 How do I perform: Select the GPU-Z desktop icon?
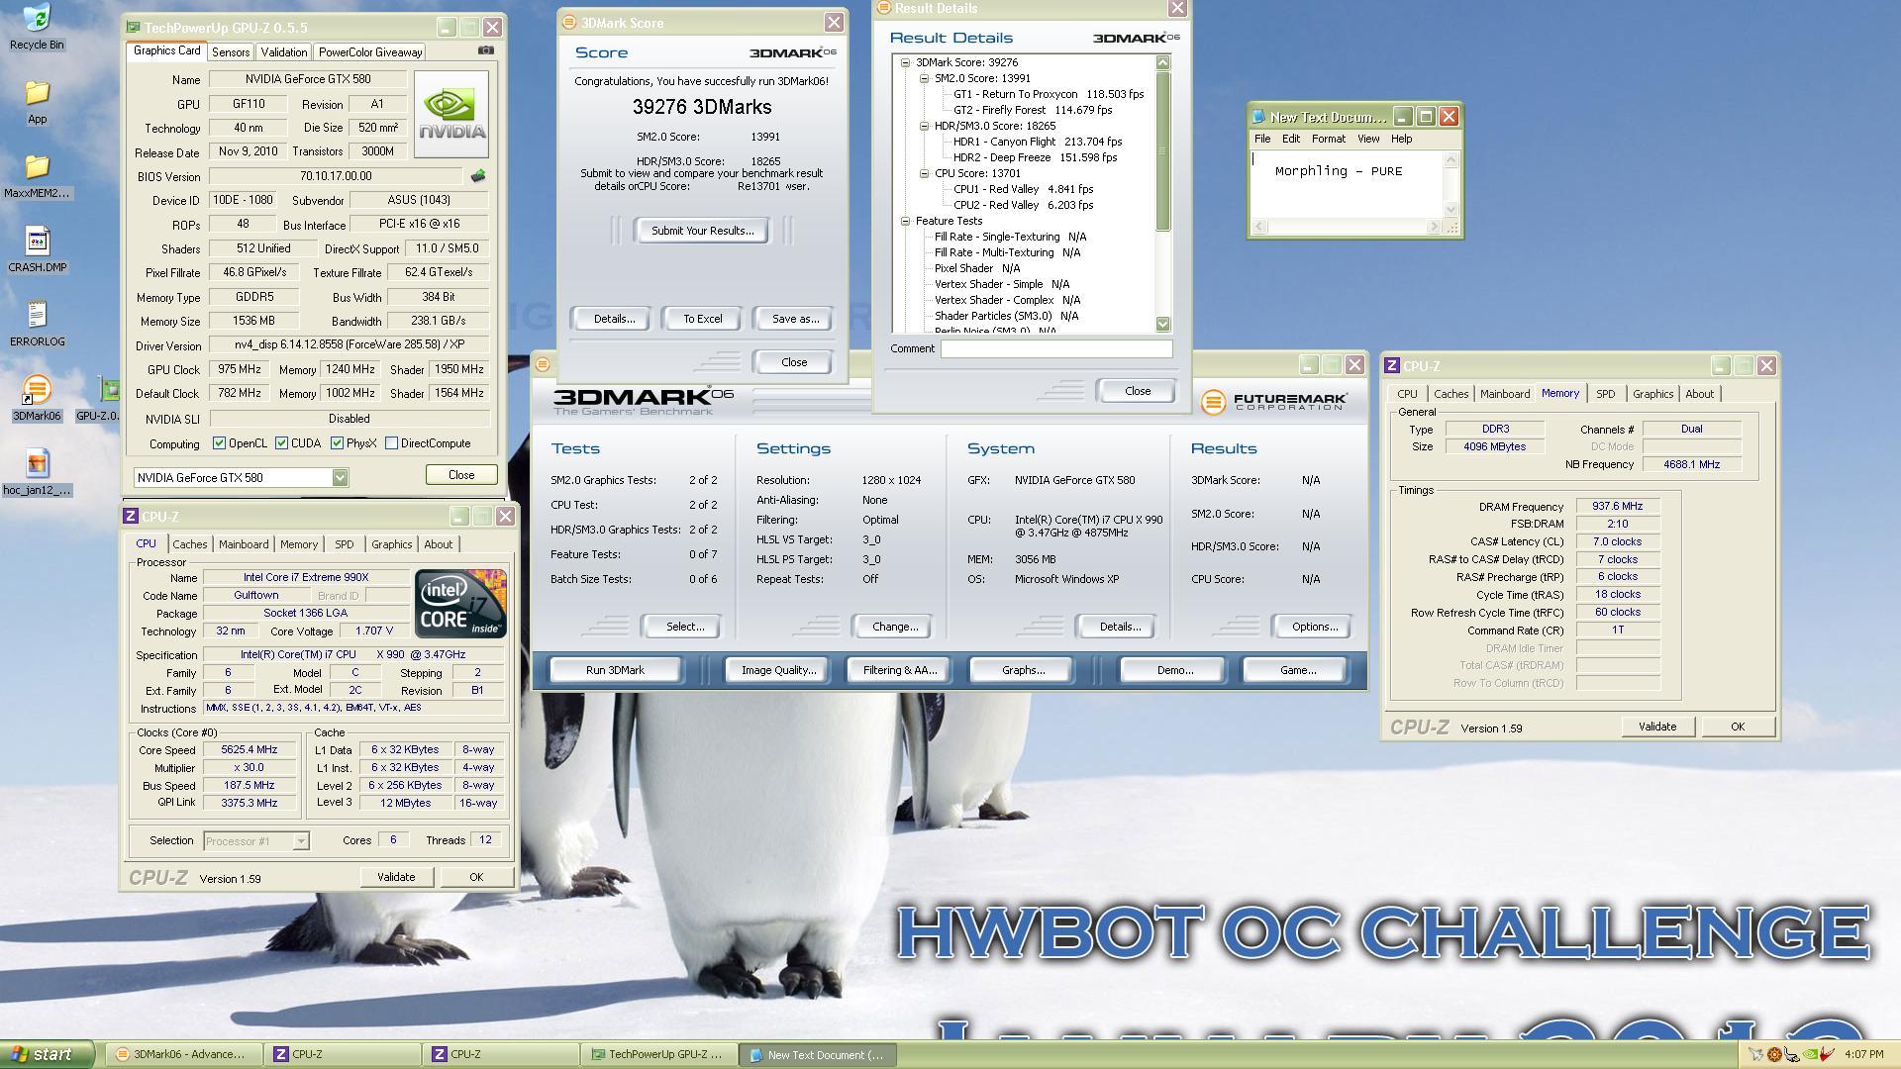109,390
